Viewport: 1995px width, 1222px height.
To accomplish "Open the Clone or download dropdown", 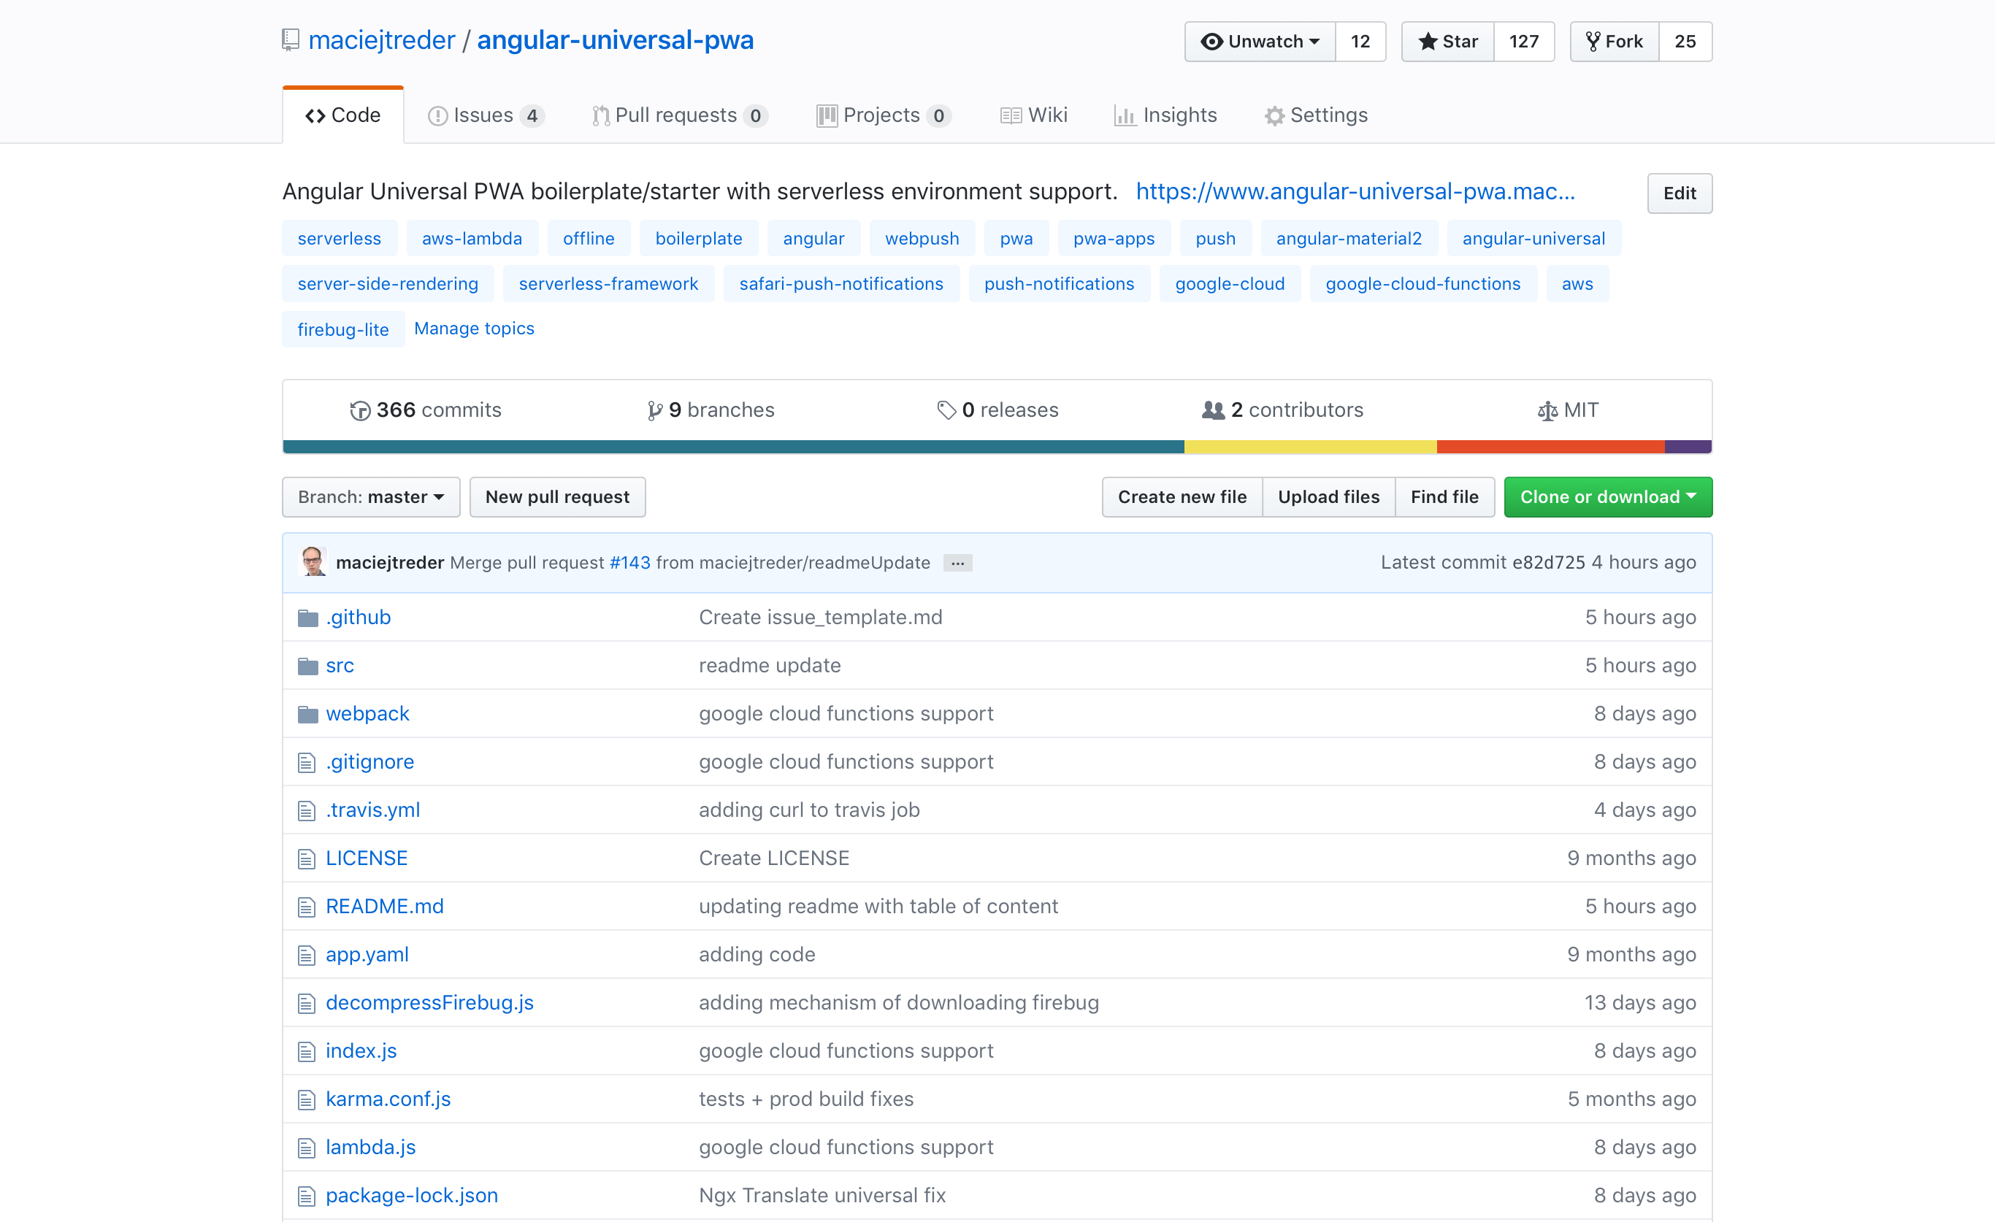I will pyautogui.click(x=1608, y=497).
